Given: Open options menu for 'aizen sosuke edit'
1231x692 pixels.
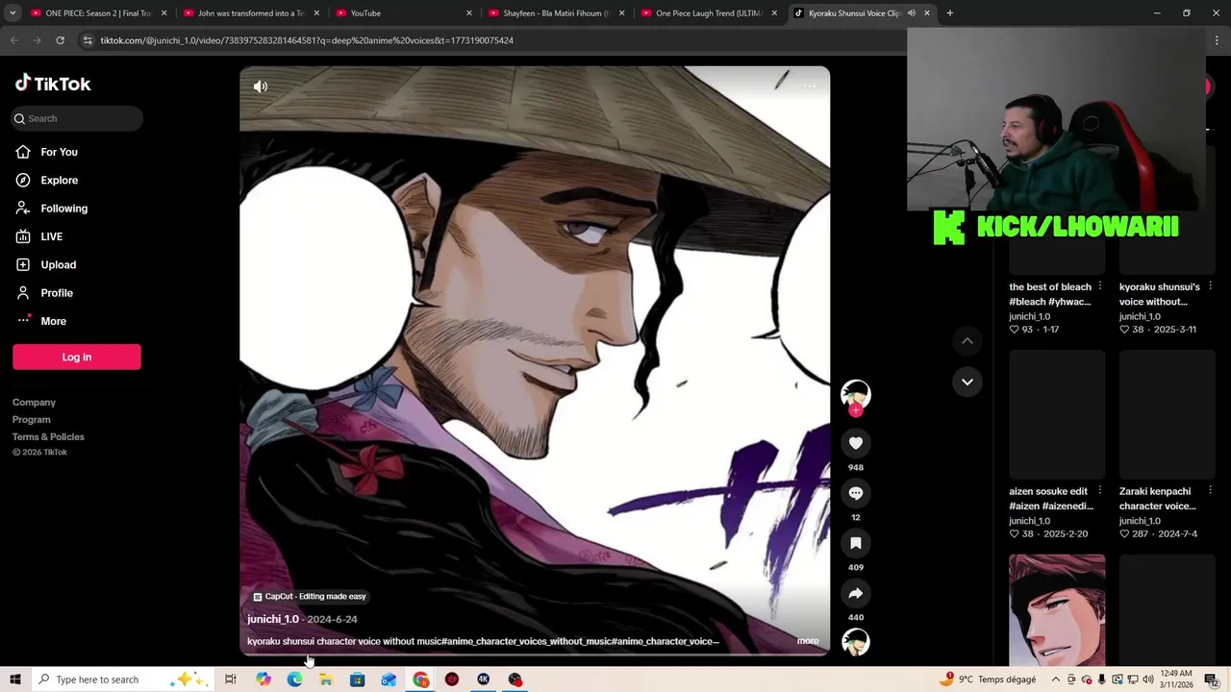Looking at the screenshot, I should point(1100,491).
